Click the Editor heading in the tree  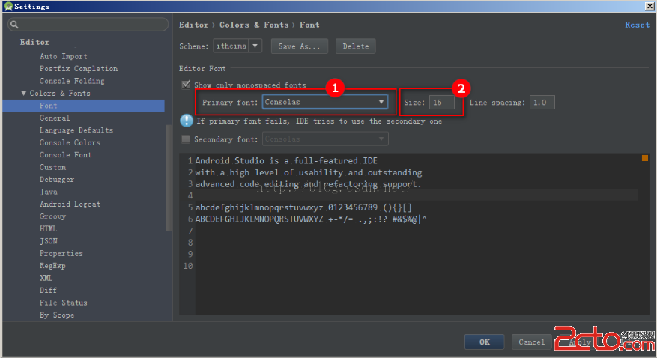pyautogui.click(x=34, y=42)
